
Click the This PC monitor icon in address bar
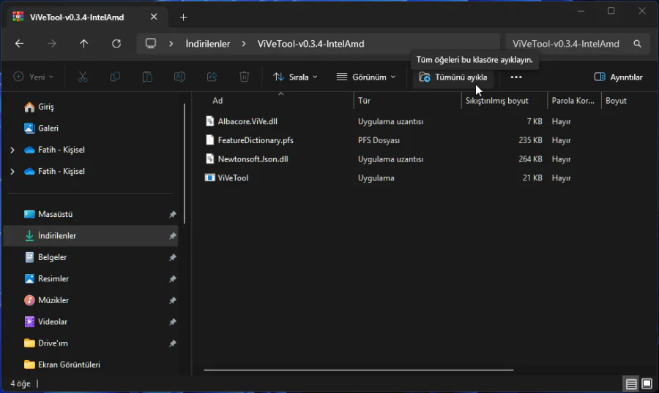[x=150, y=44]
